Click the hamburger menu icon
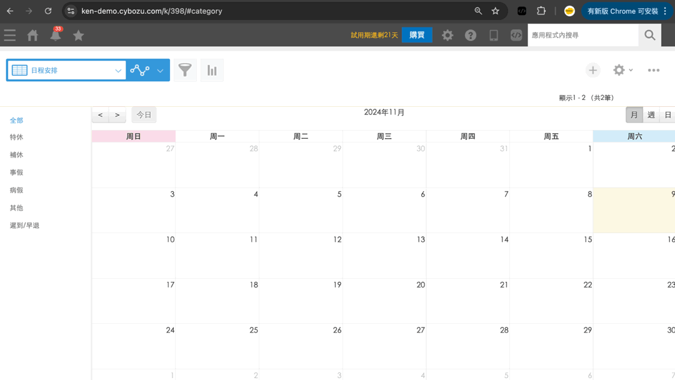The width and height of the screenshot is (675, 380). pos(10,36)
